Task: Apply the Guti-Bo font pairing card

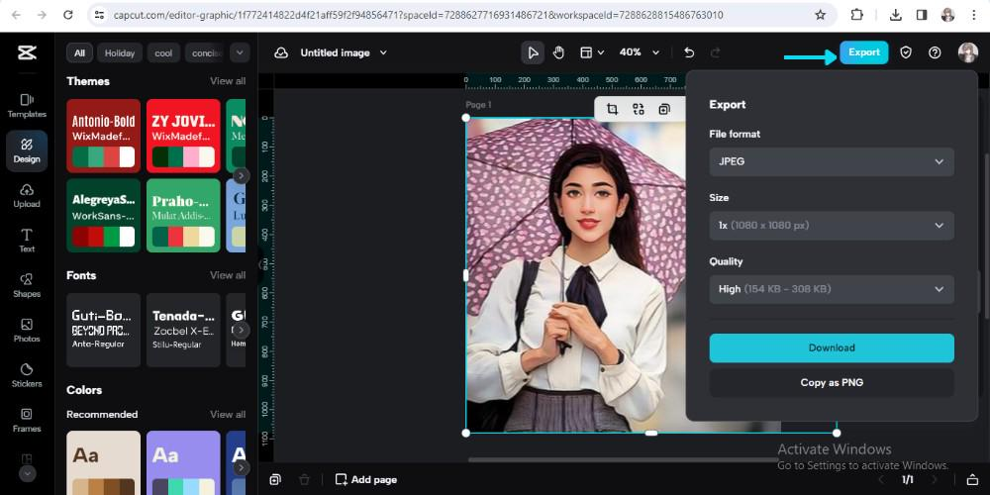Action: click(104, 331)
